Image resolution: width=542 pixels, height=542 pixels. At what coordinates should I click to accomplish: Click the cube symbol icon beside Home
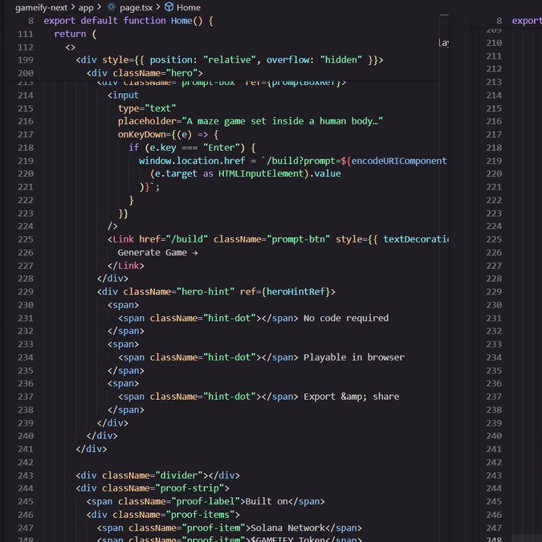tap(169, 7)
